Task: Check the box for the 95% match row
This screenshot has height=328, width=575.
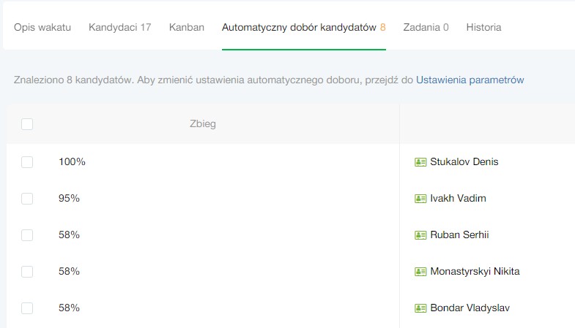Action: coord(27,199)
